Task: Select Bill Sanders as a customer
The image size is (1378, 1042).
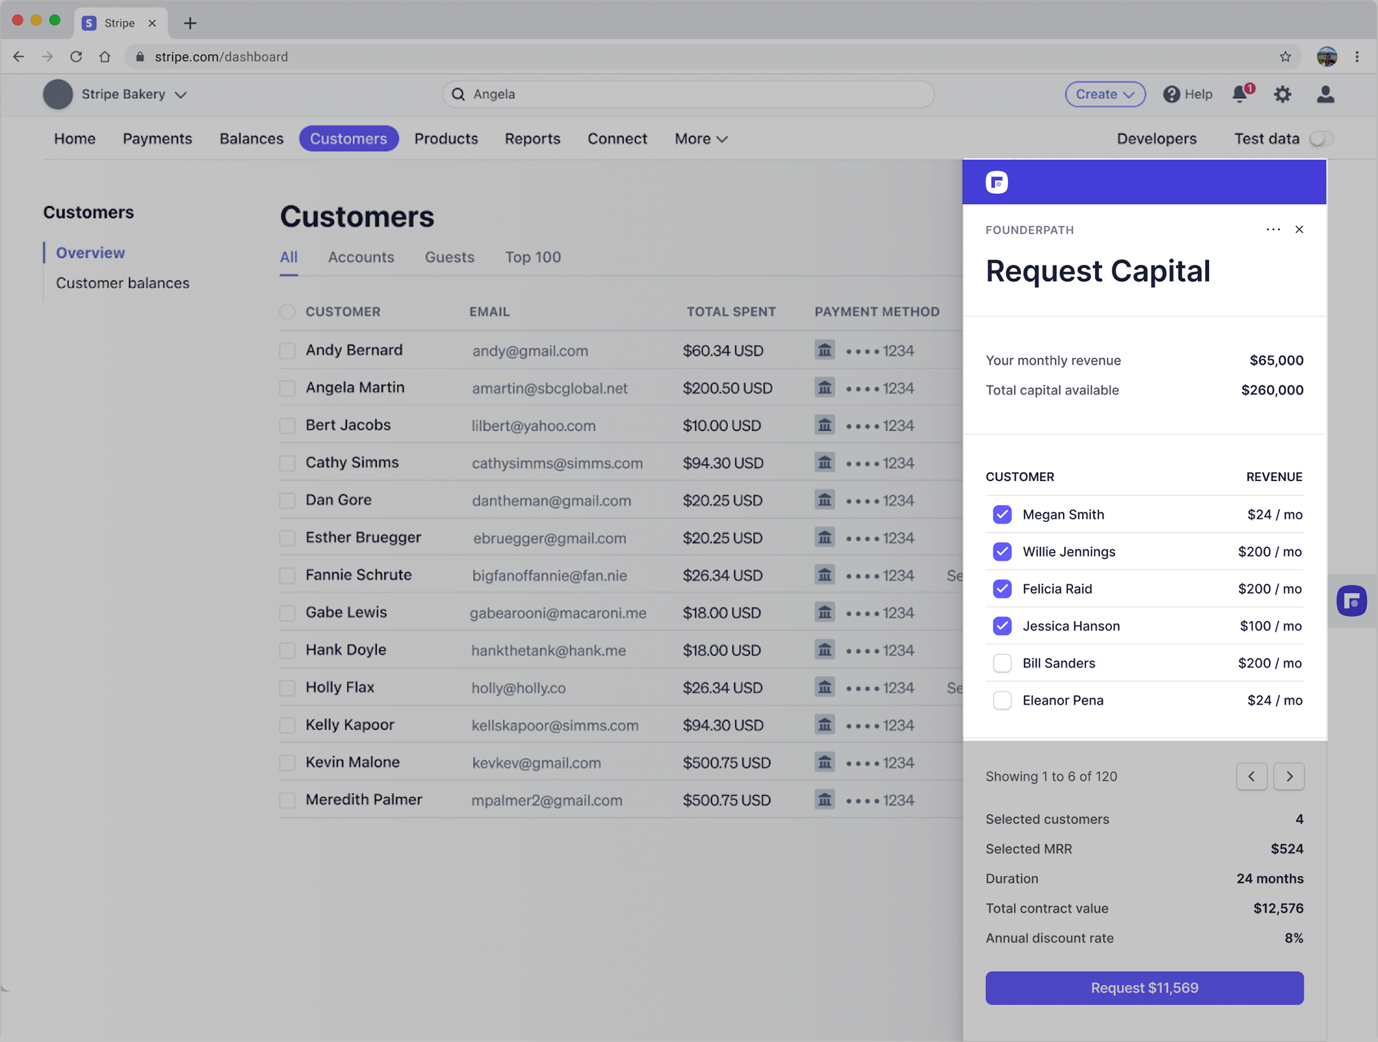Action: pos(1002,663)
